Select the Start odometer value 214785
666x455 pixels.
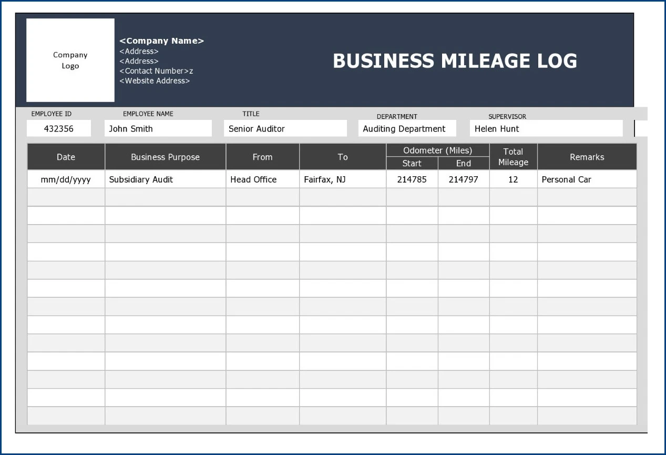point(413,179)
